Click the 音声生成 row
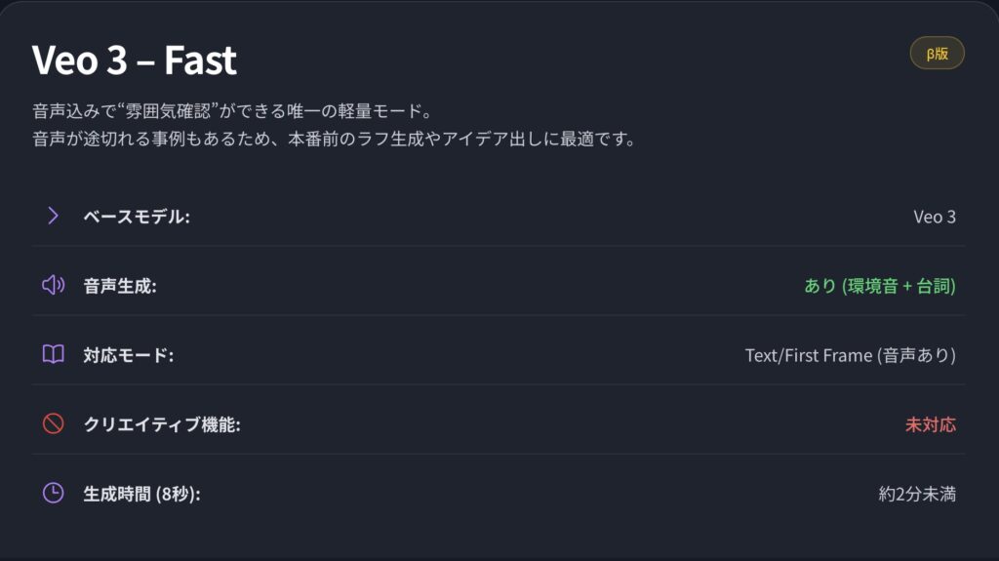The height and width of the screenshot is (561, 999). point(499,286)
